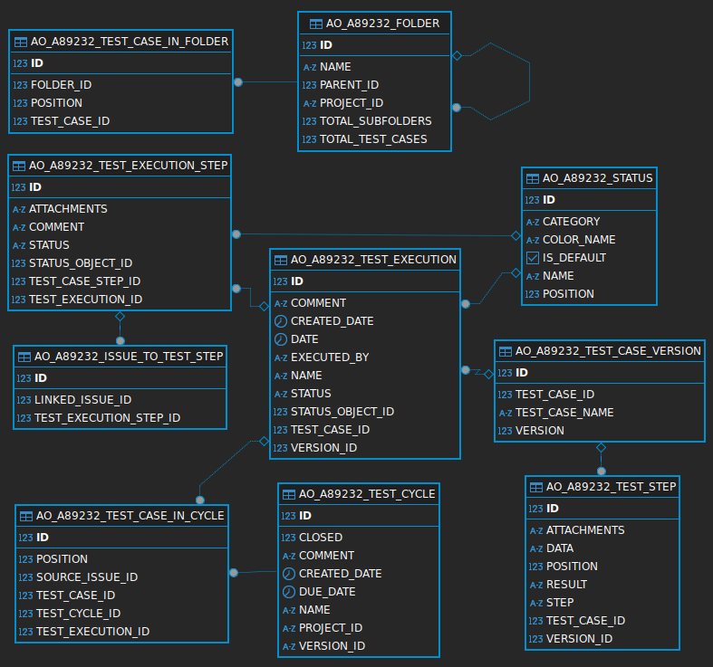Click the A-Z icon beside RESULT in TEST_STEP
This screenshot has height=667, width=713.
pyautogui.click(x=536, y=586)
